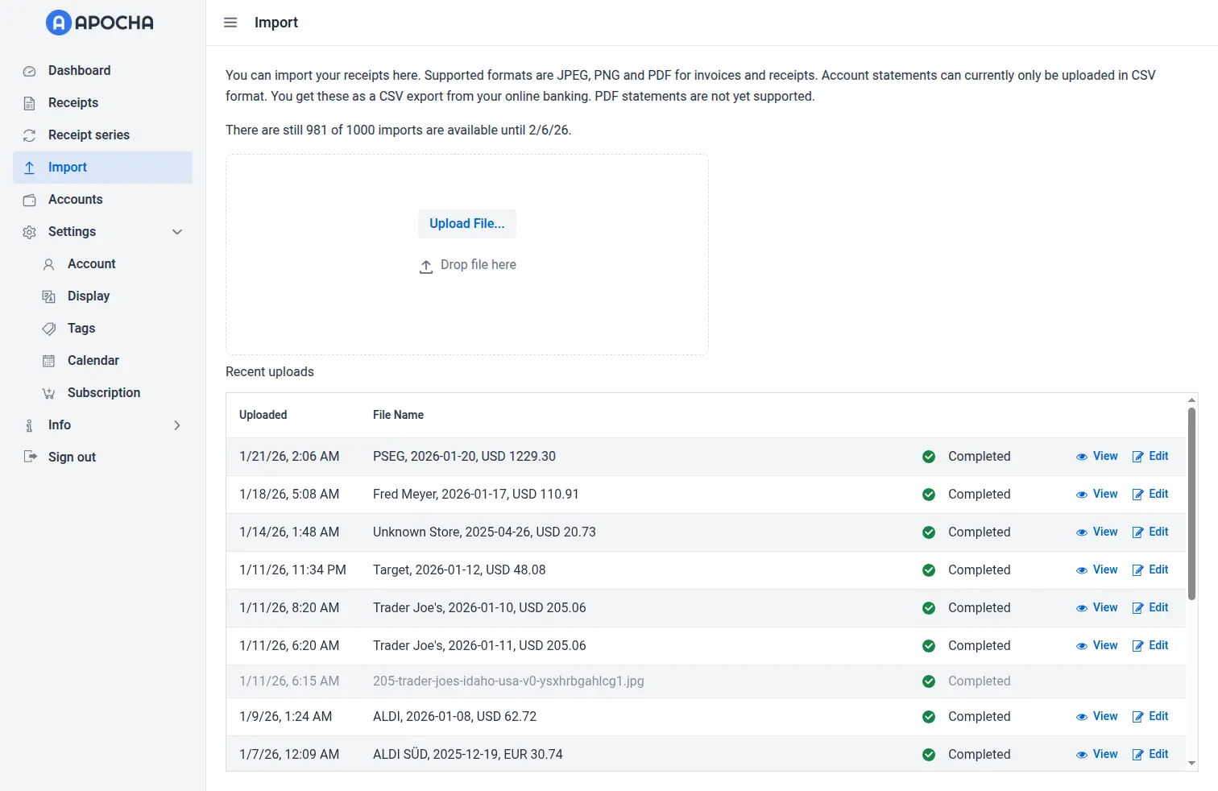Viewport: 1218px width, 791px height.
Task: Select the Dashboard icon in the sidebar
Action: [29, 70]
